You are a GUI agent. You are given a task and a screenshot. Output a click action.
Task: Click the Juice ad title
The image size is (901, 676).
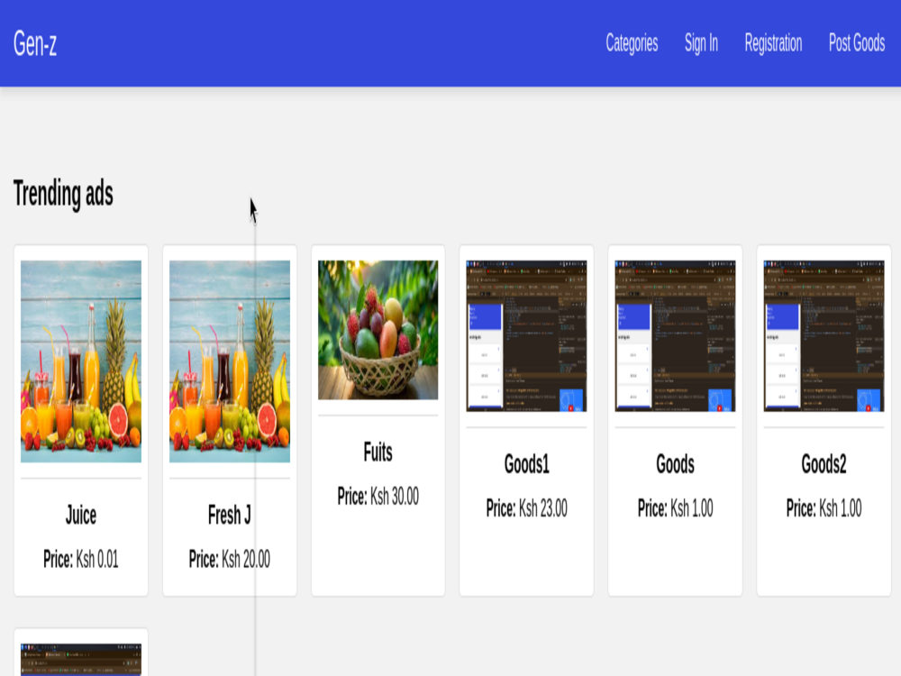click(x=81, y=515)
